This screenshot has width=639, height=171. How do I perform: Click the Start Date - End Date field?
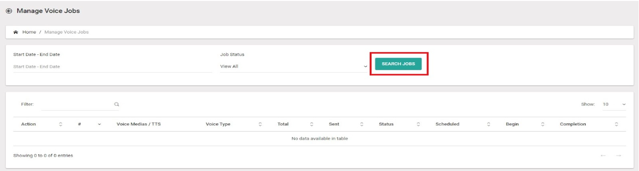point(112,67)
